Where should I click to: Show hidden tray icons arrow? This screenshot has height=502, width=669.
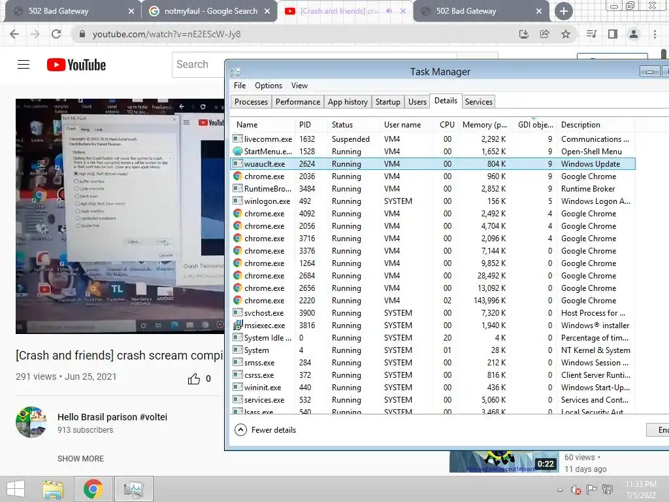tap(560, 490)
